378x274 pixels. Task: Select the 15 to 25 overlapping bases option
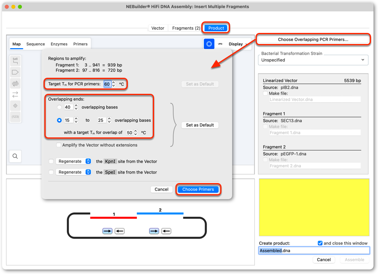click(59, 120)
